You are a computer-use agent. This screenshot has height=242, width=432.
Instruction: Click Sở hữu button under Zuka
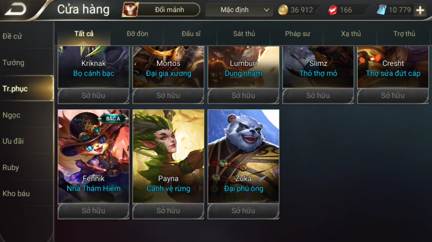tap(243, 211)
